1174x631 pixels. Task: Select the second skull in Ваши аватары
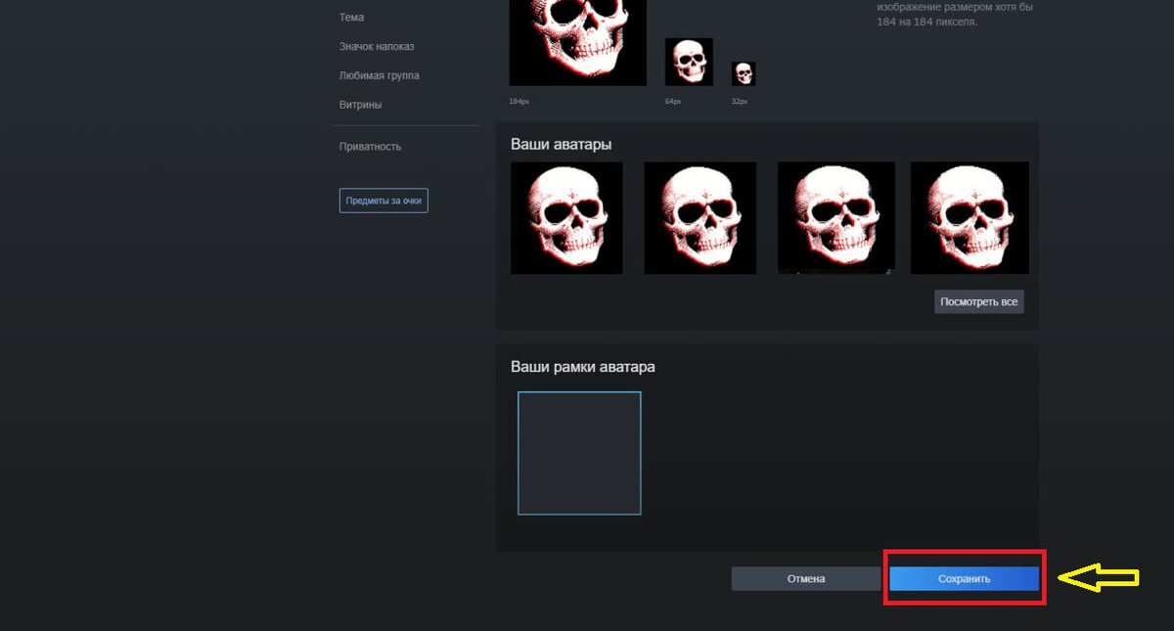pyautogui.click(x=700, y=217)
